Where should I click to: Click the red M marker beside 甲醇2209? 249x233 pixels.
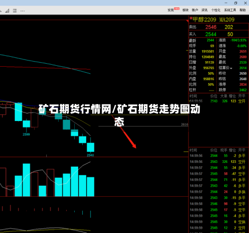click(x=191, y=18)
